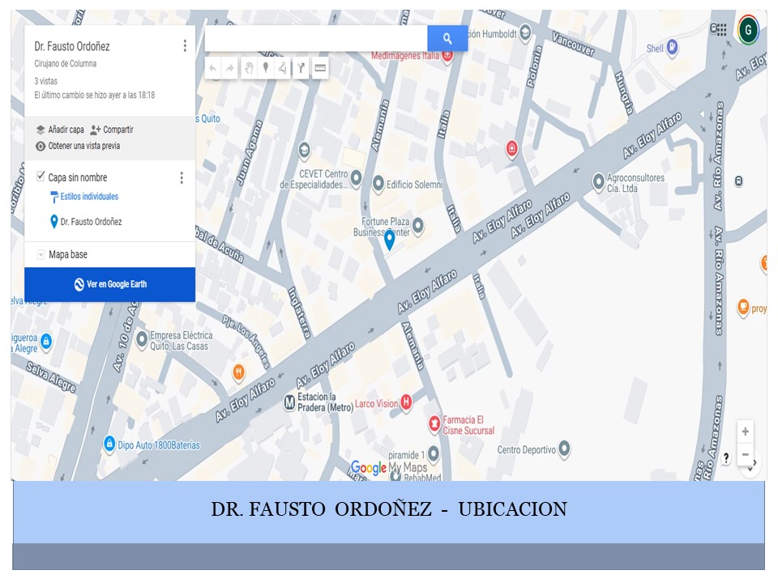Open the Capa sin nombre layer options menu
The image size is (778, 583).
[182, 177]
